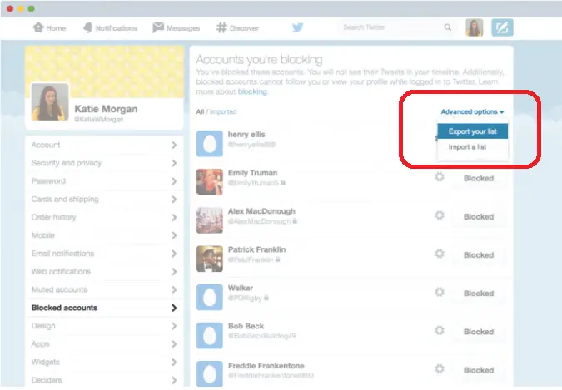Show All blocked accounts
Image resolution: width=562 pixels, height=390 pixels.
(200, 111)
